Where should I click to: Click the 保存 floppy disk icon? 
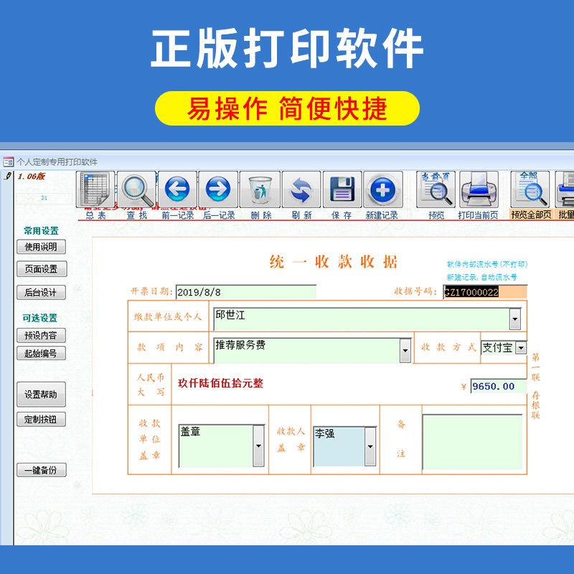(342, 189)
